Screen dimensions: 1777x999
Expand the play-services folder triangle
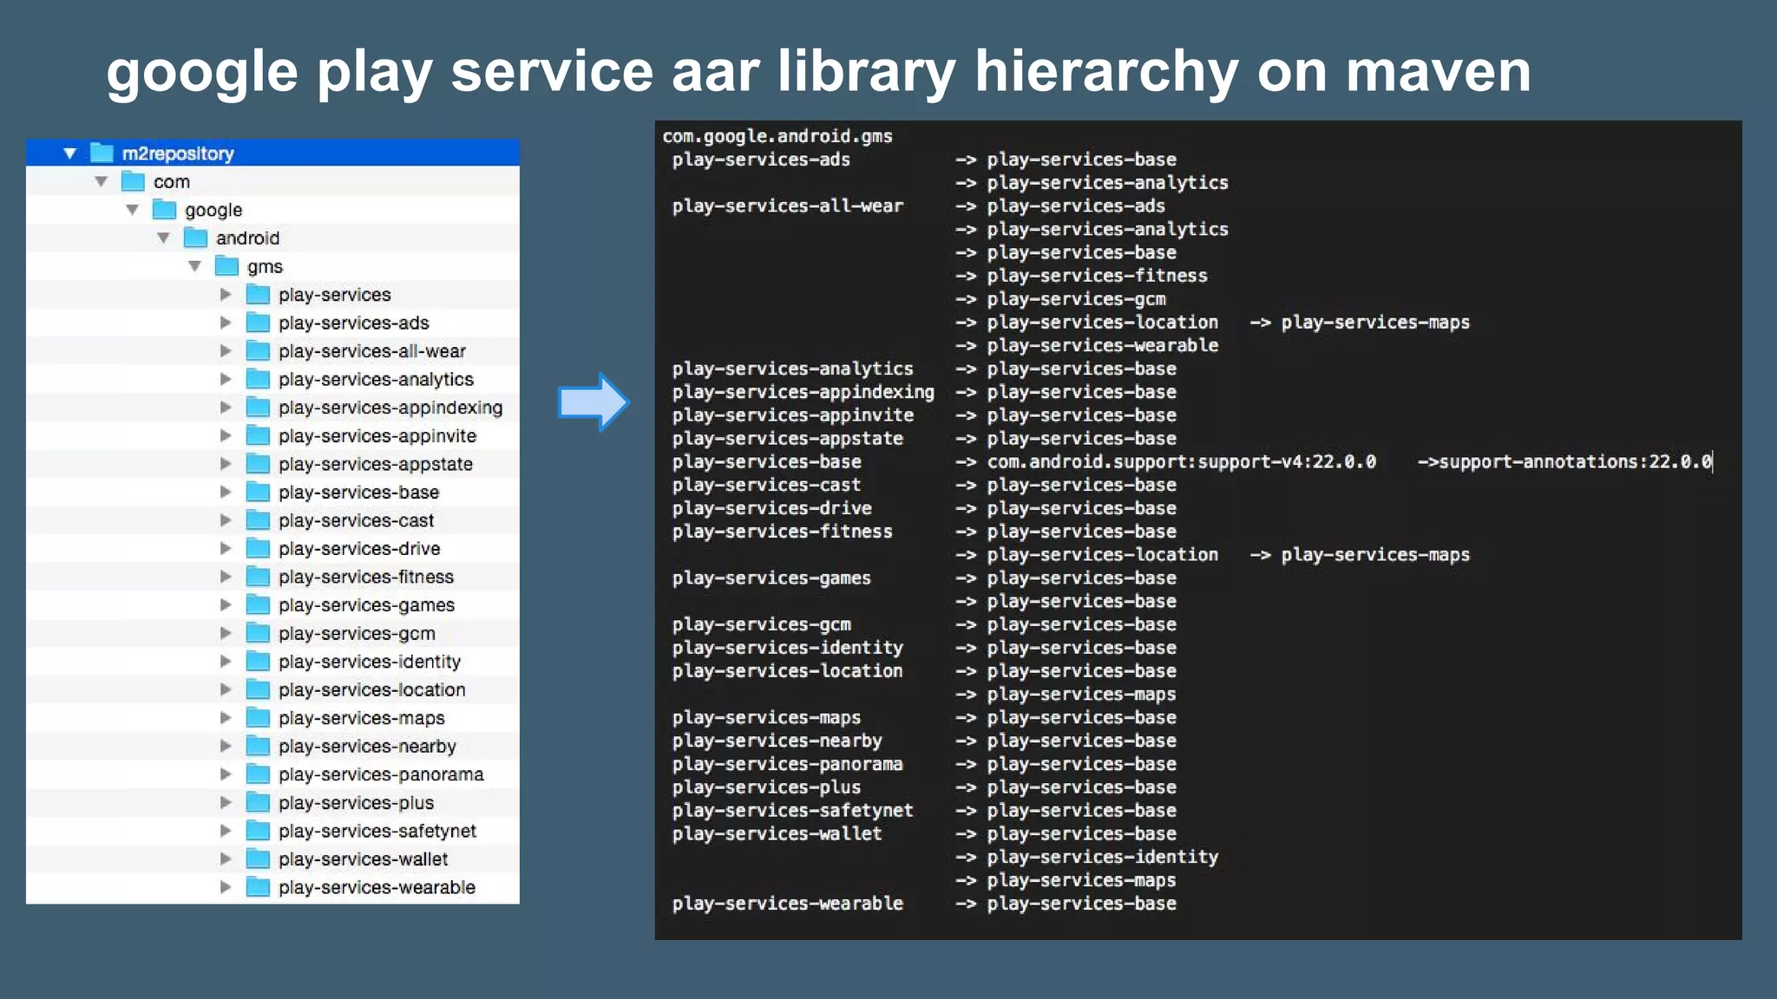pos(226,295)
